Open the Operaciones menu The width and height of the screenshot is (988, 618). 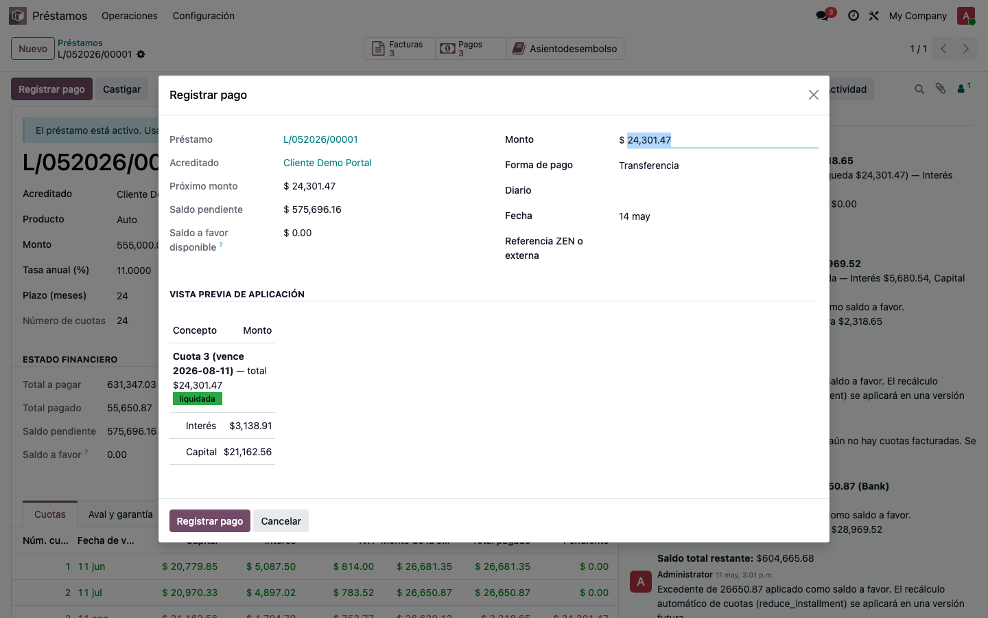(x=130, y=16)
